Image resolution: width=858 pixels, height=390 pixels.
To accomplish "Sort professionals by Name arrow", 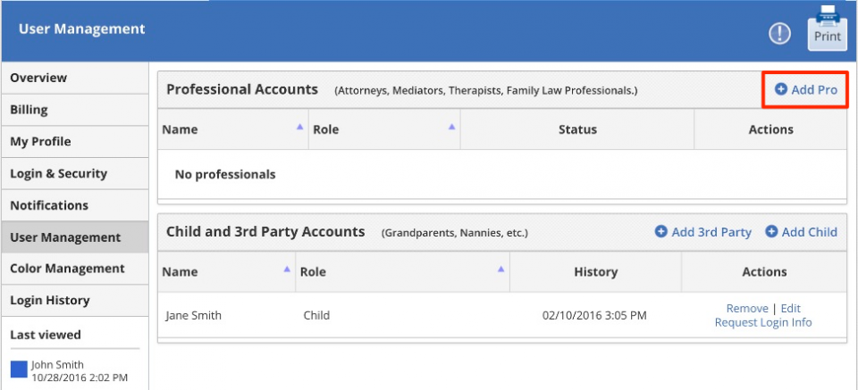I will tap(299, 127).
